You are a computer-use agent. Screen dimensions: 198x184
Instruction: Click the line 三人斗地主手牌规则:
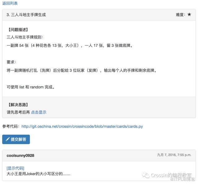click(25, 37)
